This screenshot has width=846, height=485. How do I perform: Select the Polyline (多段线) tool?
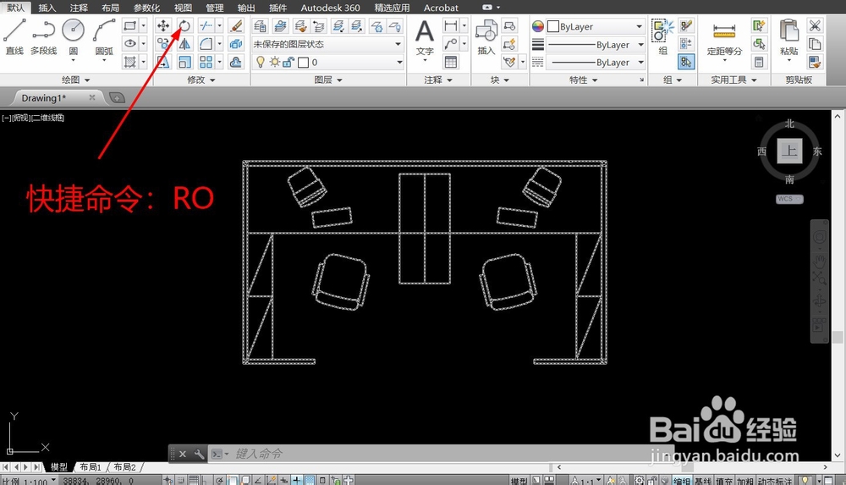tap(44, 36)
